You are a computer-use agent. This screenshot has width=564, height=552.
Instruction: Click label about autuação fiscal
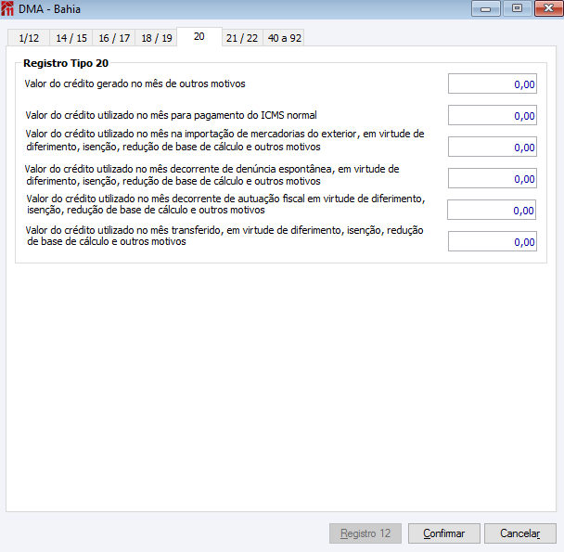point(226,204)
